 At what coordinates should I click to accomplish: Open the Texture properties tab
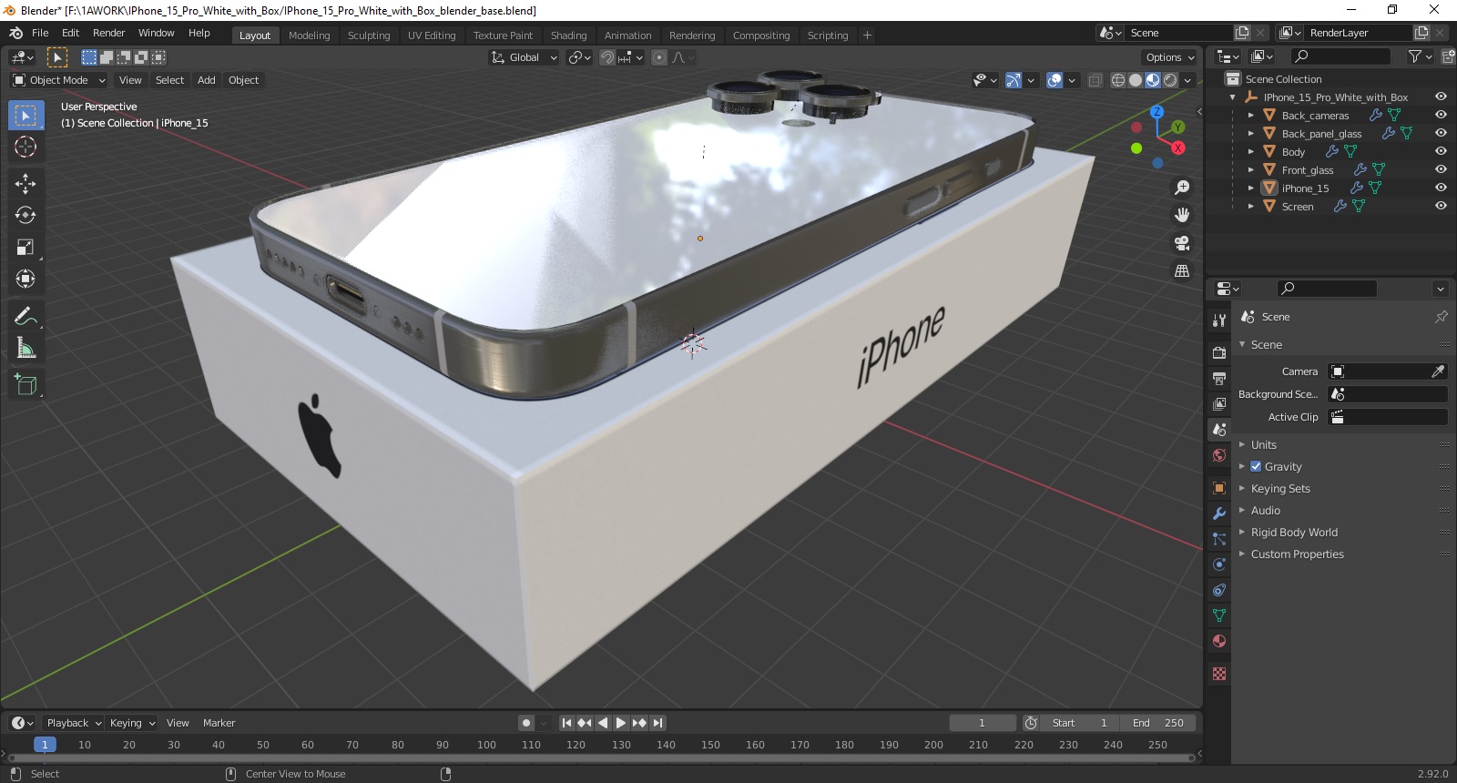coord(1219,674)
